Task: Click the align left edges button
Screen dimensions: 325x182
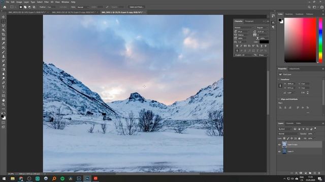Action: click(x=280, y=108)
